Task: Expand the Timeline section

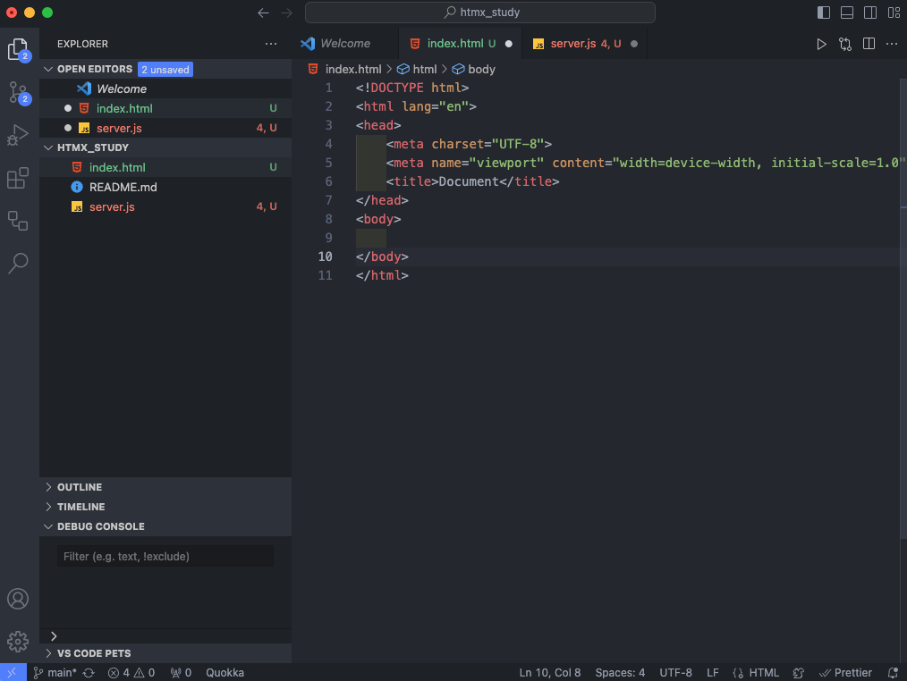Action: [x=48, y=507]
